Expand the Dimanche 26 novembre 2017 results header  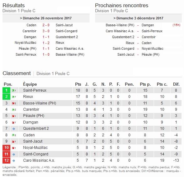click(x=46, y=18)
